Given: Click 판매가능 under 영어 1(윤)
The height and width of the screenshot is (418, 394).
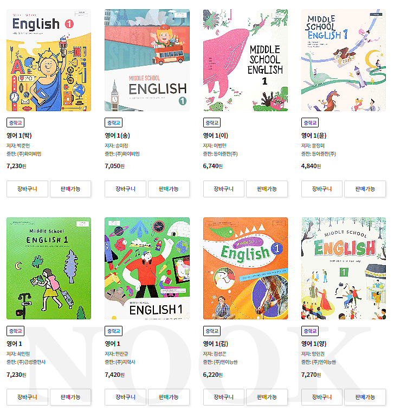Looking at the screenshot, I should [365, 189].
